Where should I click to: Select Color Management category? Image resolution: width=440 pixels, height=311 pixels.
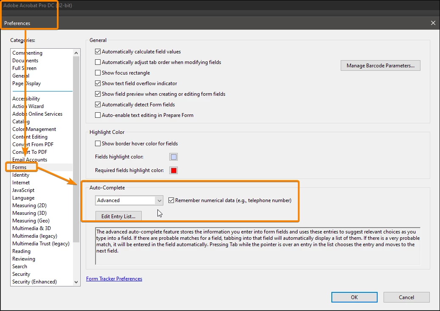[x=34, y=129]
